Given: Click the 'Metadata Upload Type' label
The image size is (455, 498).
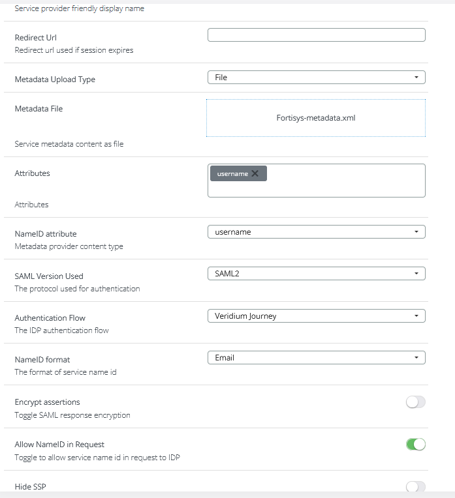Looking at the screenshot, I should coord(55,80).
